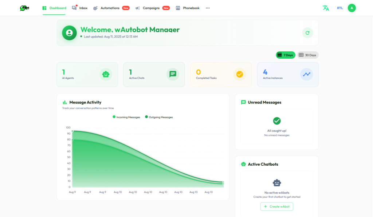Open the user avatar account menu
The image size is (373, 217).
click(352, 8)
